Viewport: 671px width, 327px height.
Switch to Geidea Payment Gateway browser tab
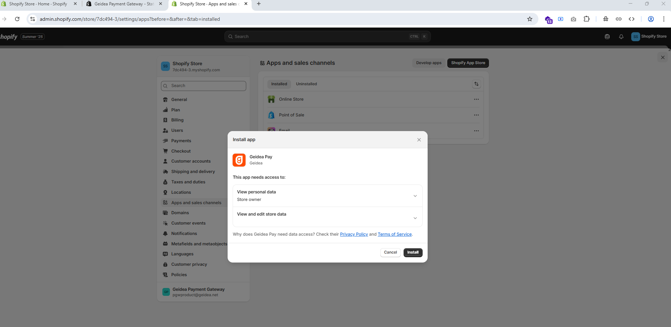(x=124, y=4)
